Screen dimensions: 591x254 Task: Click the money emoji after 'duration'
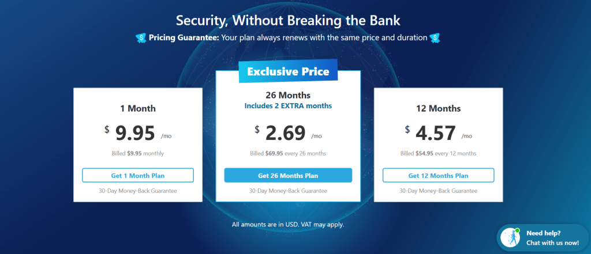pos(436,39)
